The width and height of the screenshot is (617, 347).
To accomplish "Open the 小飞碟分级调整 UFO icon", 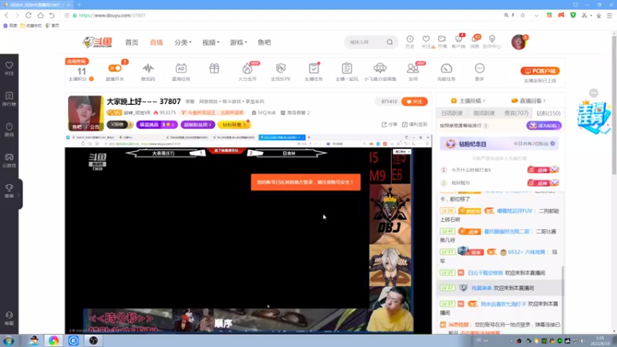I will point(379,71).
